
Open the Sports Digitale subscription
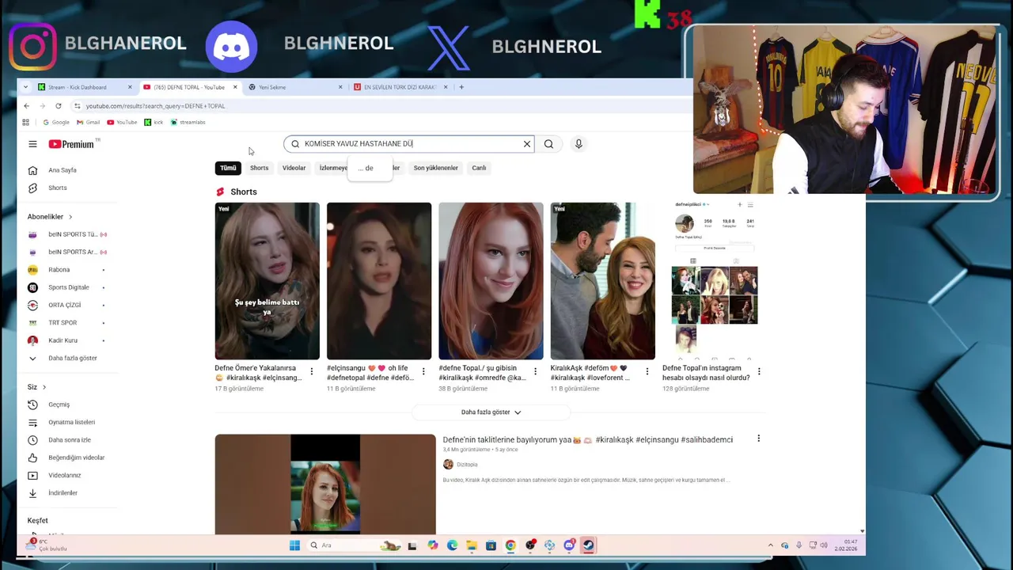coord(67,287)
